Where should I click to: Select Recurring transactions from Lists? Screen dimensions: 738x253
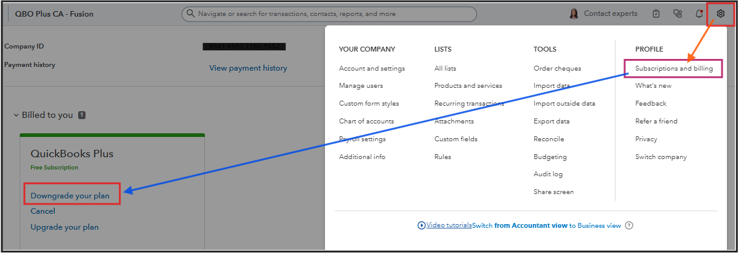coord(469,103)
